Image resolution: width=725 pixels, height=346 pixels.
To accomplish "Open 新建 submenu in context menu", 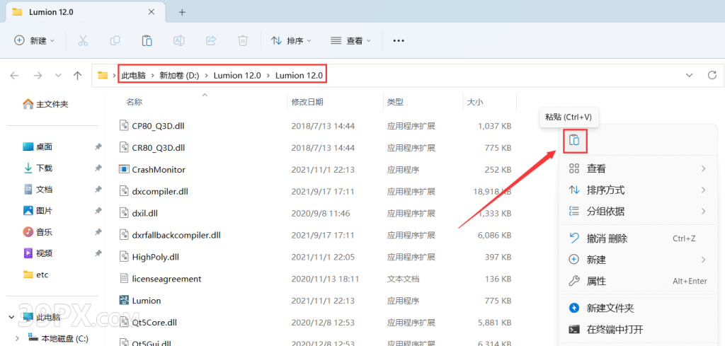I will coord(638,260).
